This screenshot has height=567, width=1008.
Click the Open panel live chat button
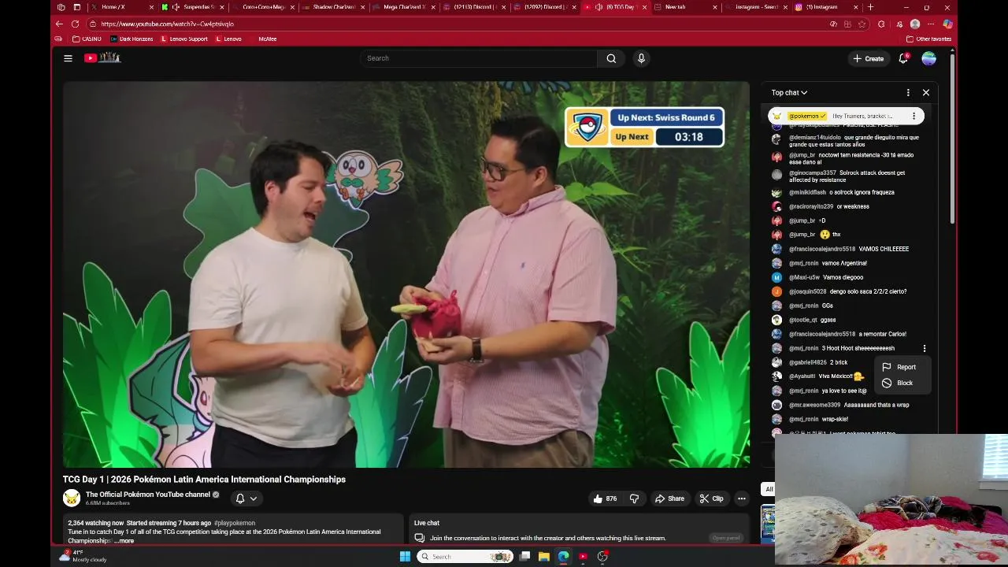point(726,538)
